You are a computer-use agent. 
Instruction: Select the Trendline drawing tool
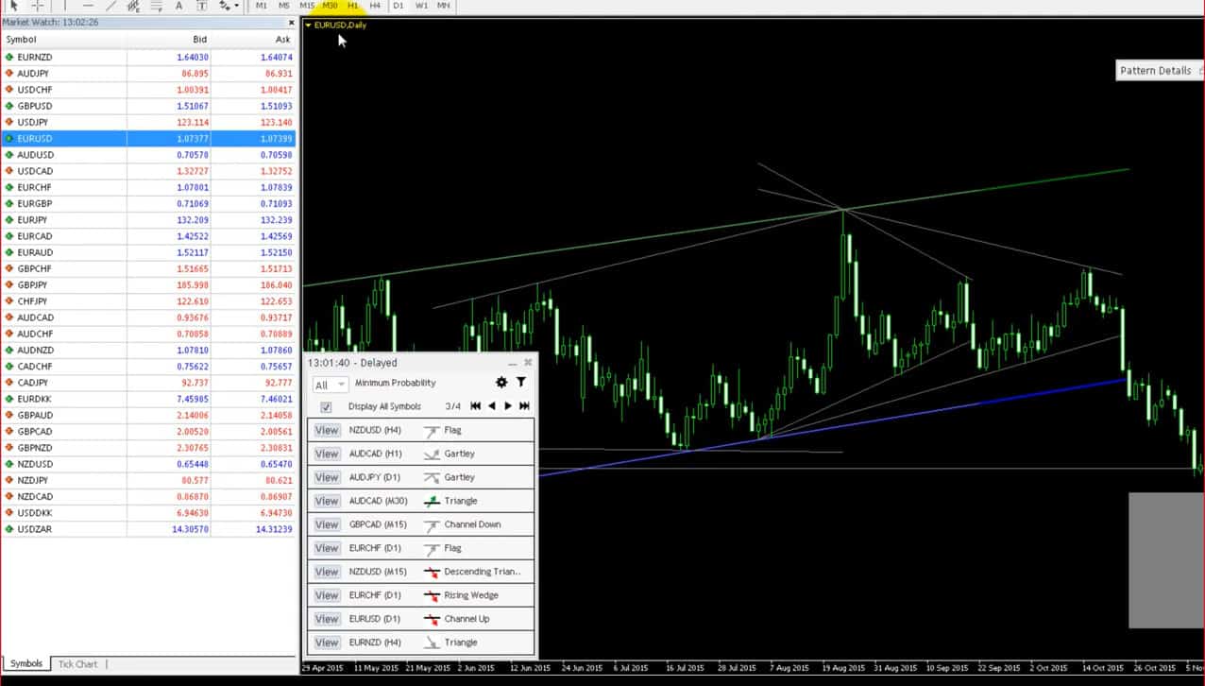point(111,6)
